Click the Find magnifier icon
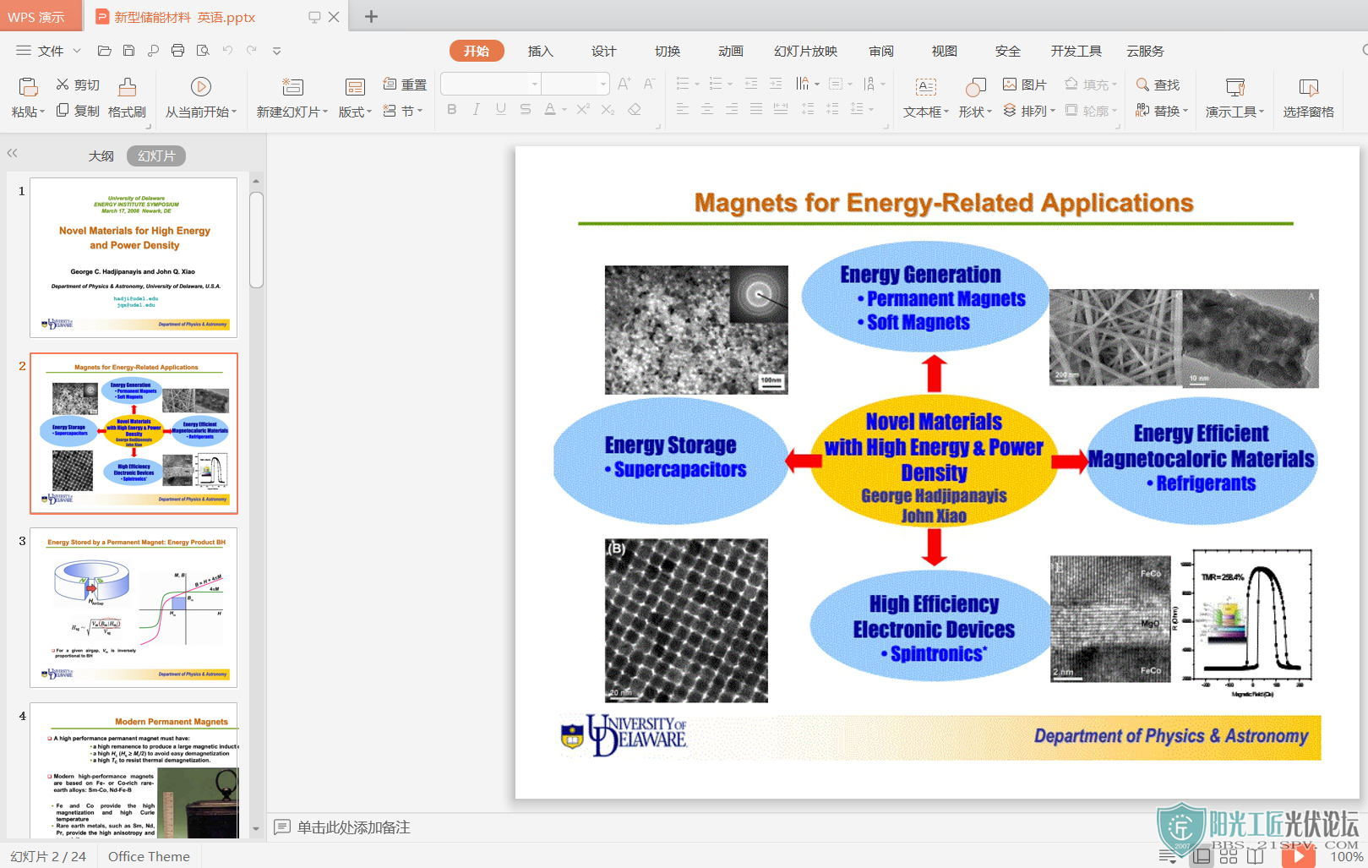Screen dimensions: 1368x868 tap(1142, 84)
